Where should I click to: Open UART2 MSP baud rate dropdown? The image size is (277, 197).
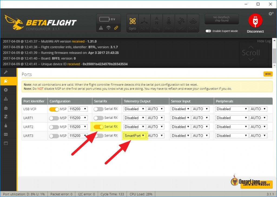click(78, 127)
